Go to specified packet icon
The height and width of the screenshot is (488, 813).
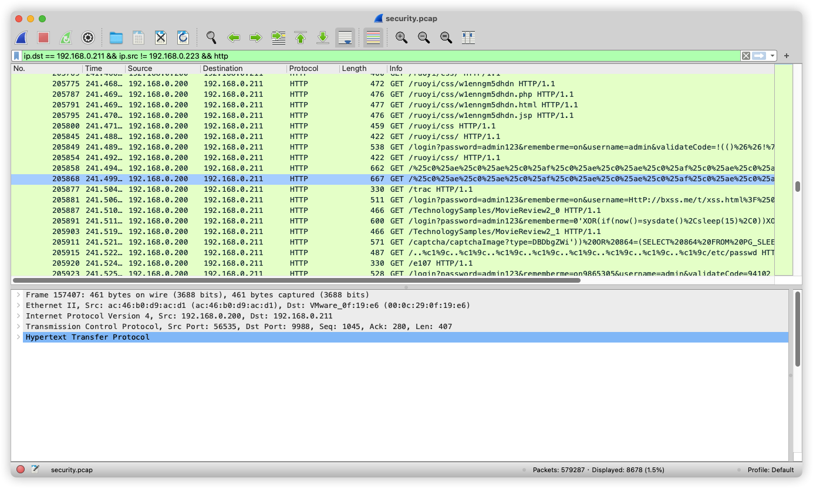(278, 38)
